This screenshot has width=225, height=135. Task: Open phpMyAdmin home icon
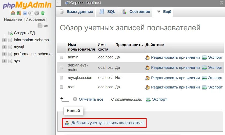[x=13, y=13]
